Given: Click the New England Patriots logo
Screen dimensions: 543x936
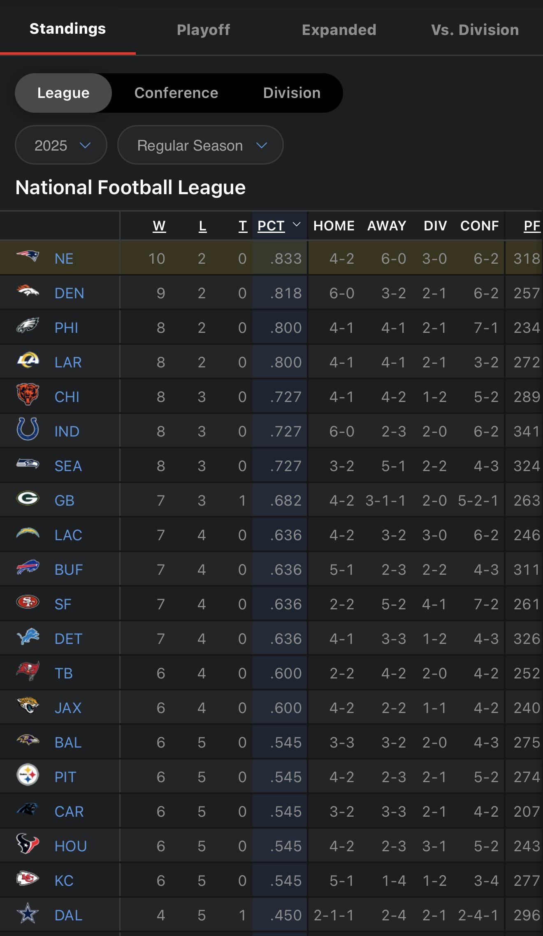Looking at the screenshot, I should 28,257.
